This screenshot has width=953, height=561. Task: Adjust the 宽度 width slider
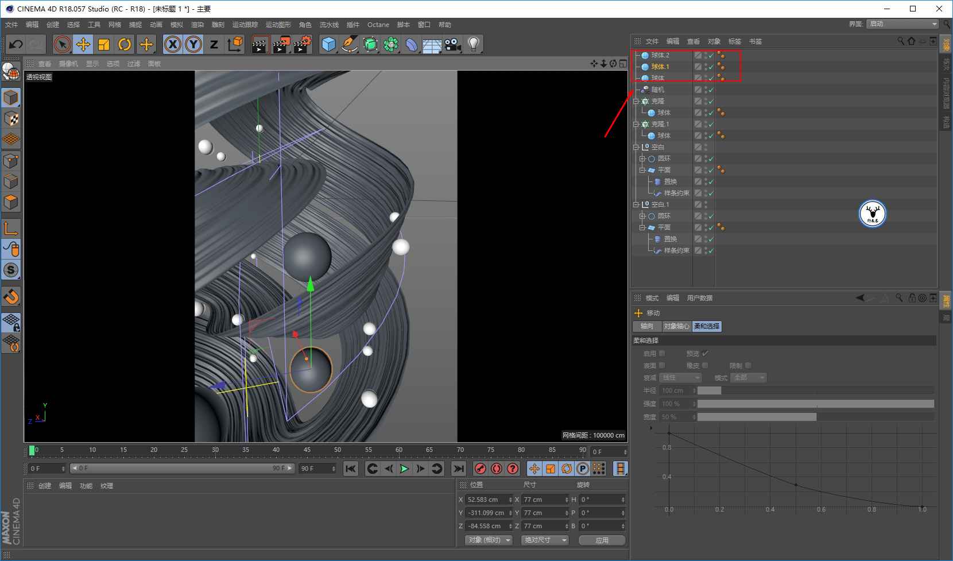[816, 417]
